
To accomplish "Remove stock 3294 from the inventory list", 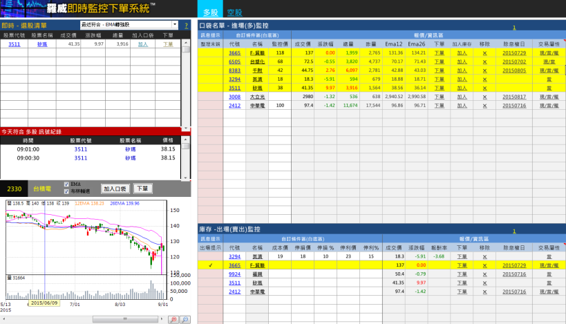I will coord(484,256).
